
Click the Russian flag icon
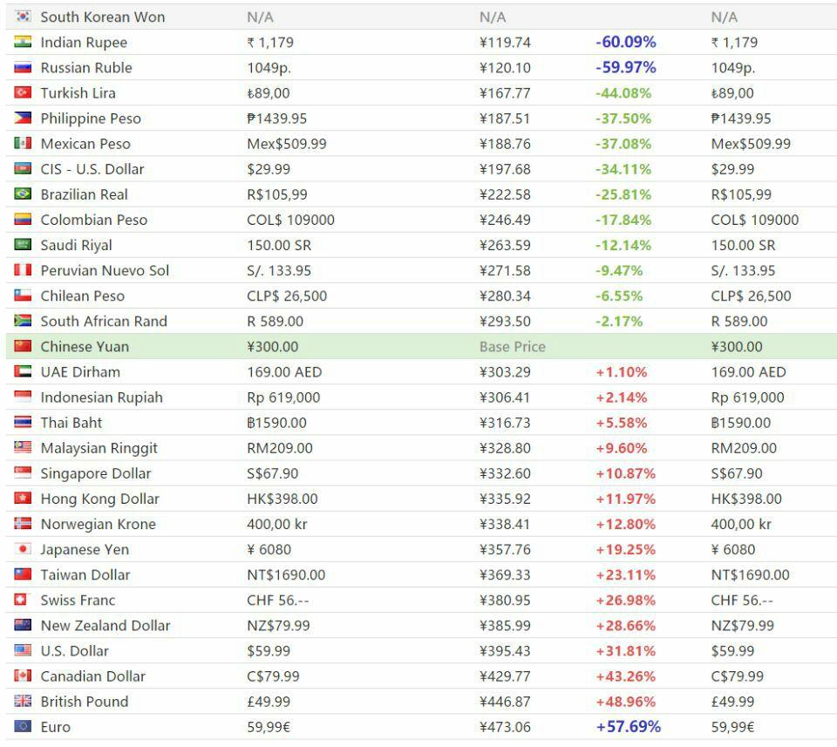point(24,67)
